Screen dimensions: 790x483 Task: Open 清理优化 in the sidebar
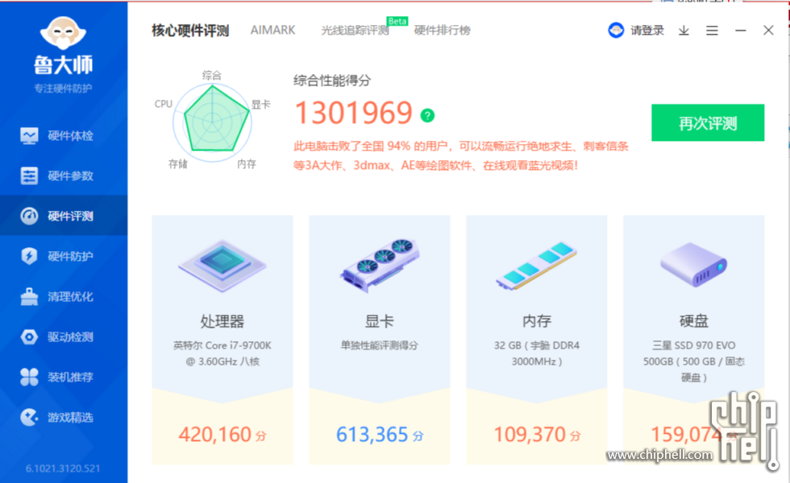pos(64,296)
